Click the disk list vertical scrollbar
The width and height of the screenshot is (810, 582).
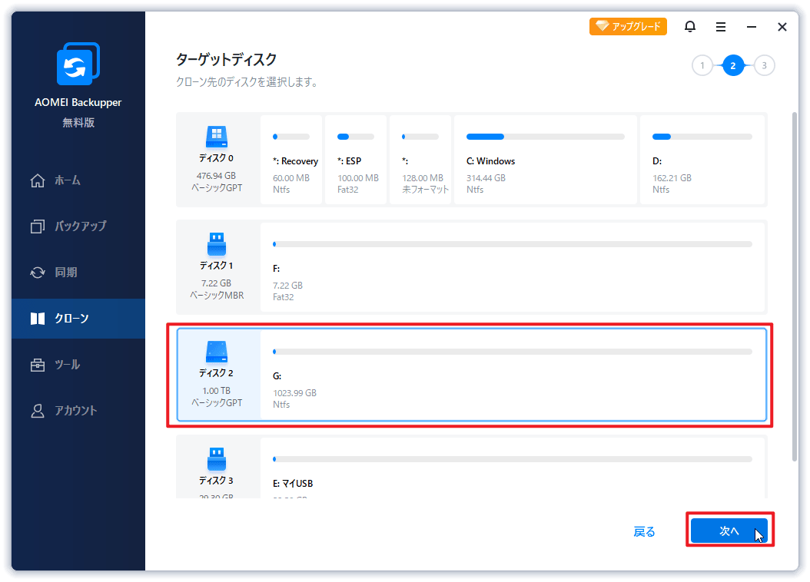pos(795,286)
